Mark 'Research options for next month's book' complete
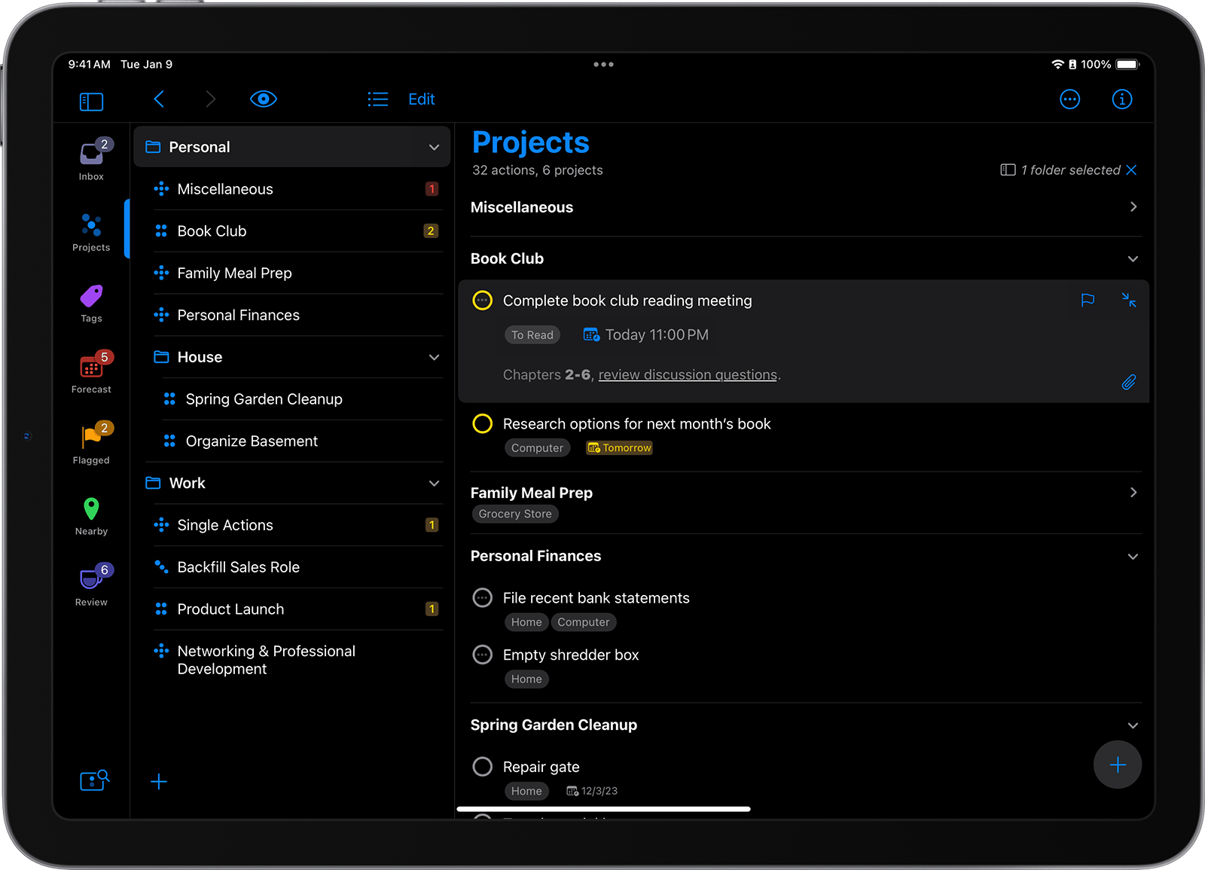 click(482, 423)
